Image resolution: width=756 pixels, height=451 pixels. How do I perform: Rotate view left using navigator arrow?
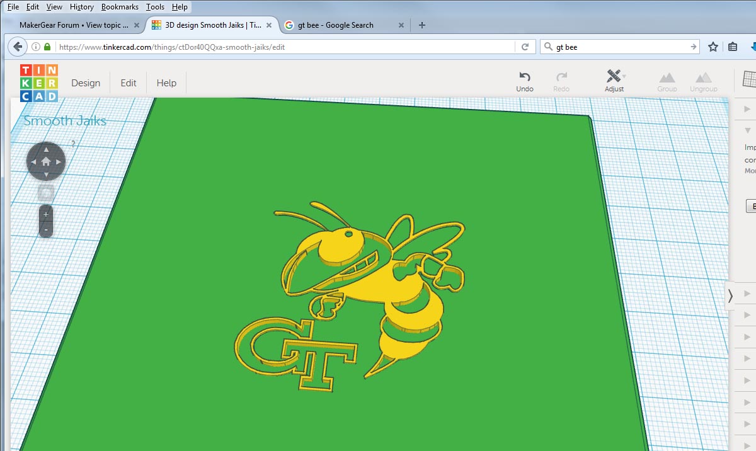pos(33,162)
